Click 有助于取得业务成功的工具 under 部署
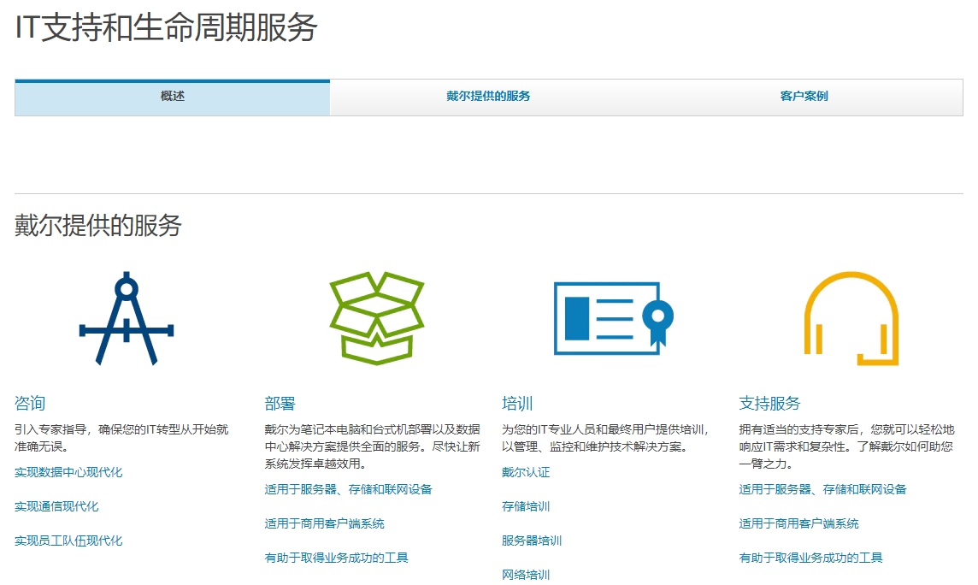Screen dimensions: 978x585 point(337,558)
